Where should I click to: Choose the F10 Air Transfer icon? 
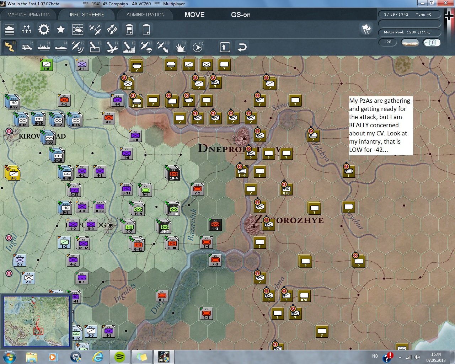163,47
